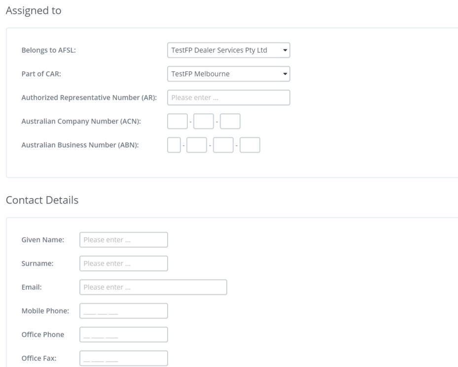
Task: Select the second ABN number box
Action: click(x=197, y=145)
